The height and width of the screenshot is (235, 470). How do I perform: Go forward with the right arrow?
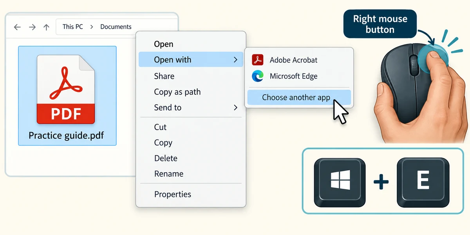pos(32,27)
